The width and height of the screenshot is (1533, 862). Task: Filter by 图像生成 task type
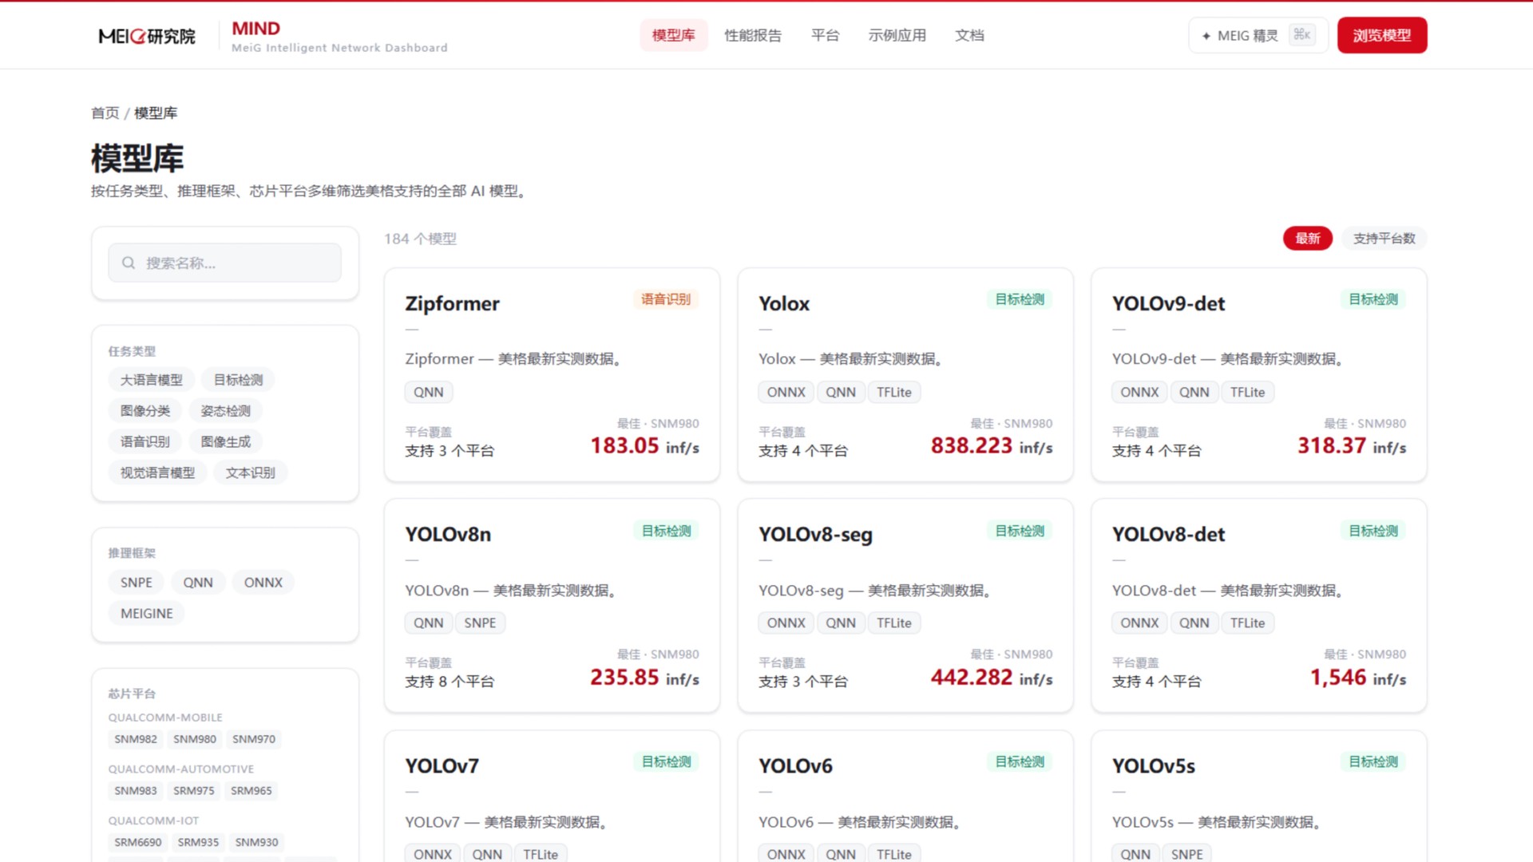click(x=225, y=441)
